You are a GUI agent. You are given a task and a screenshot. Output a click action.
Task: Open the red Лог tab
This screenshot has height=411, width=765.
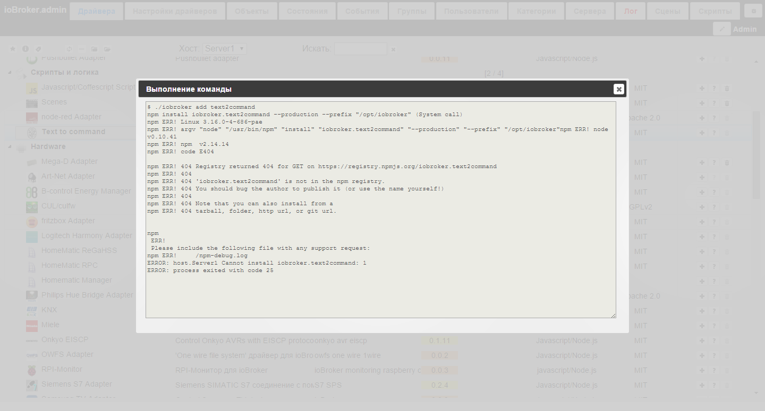point(631,11)
